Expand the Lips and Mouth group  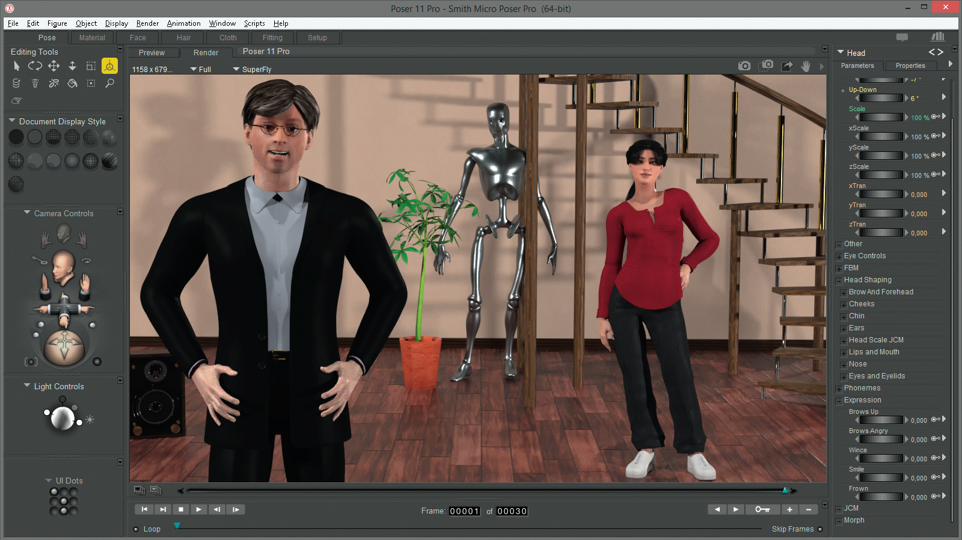pyautogui.click(x=844, y=353)
